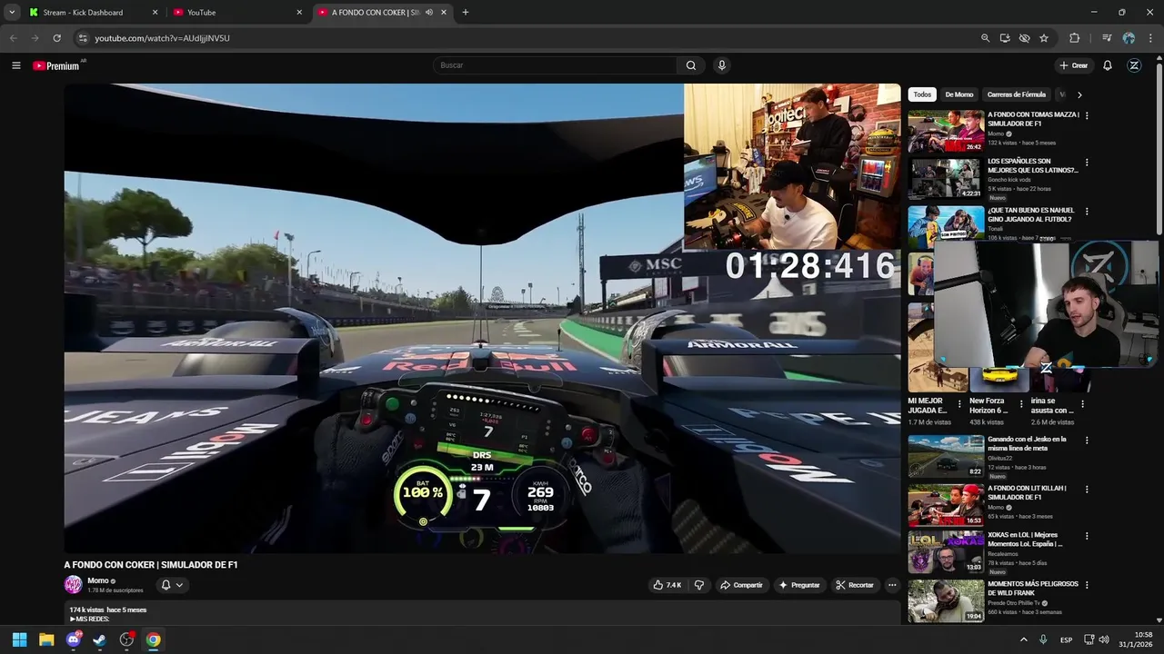Focus the Buscar search field
The width and height of the screenshot is (1164, 654).
tap(555, 65)
